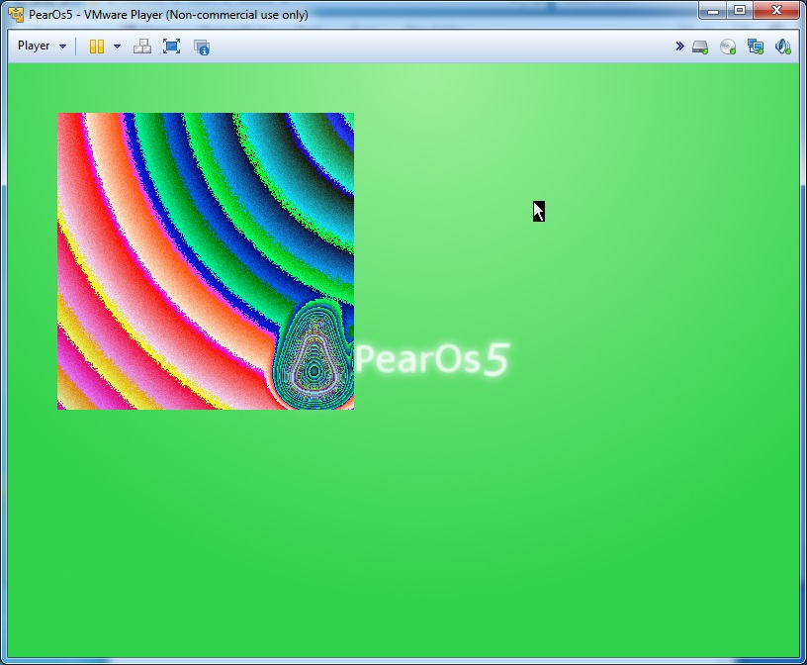Viewport: 807px width, 665px height.
Task: Click the glitched pear logo image
Action: pyautogui.click(x=206, y=261)
